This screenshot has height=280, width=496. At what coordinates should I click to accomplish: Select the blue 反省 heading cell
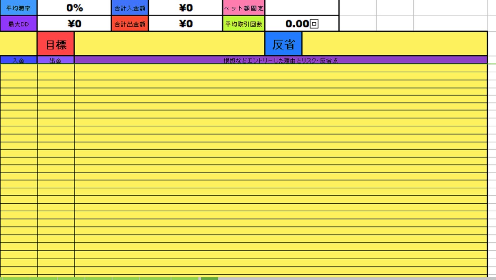click(283, 44)
